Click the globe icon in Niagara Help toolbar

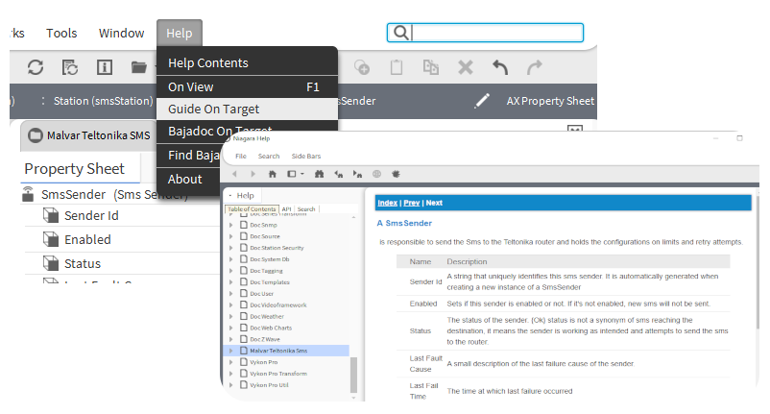click(376, 174)
